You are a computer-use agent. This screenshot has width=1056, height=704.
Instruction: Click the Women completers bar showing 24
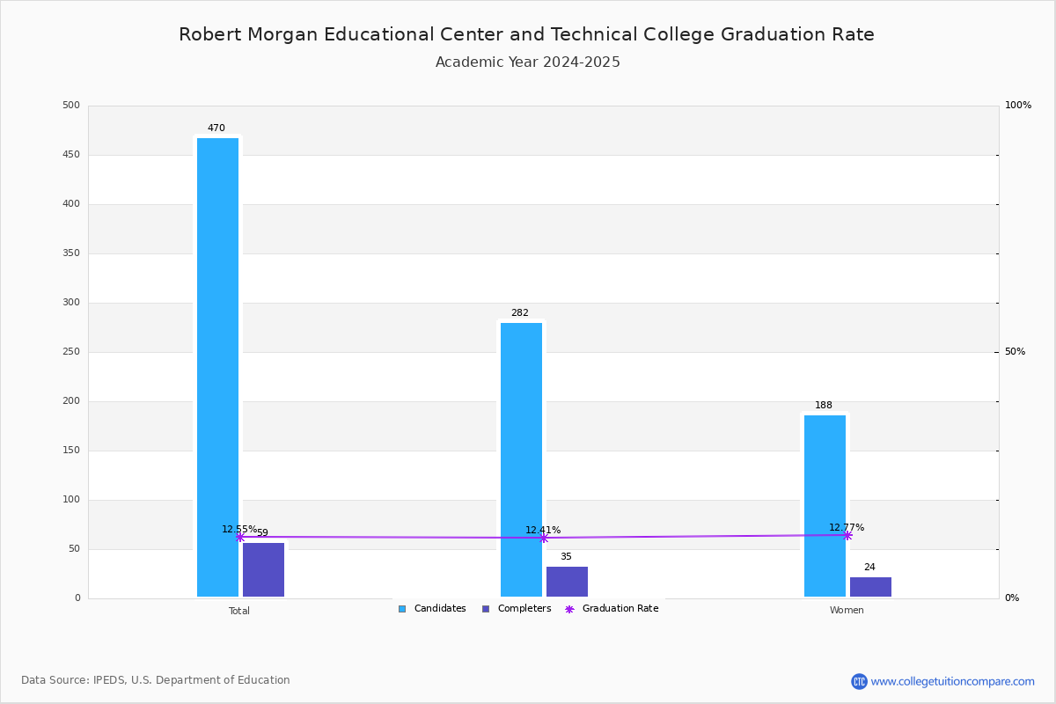click(x=870, y=587)
